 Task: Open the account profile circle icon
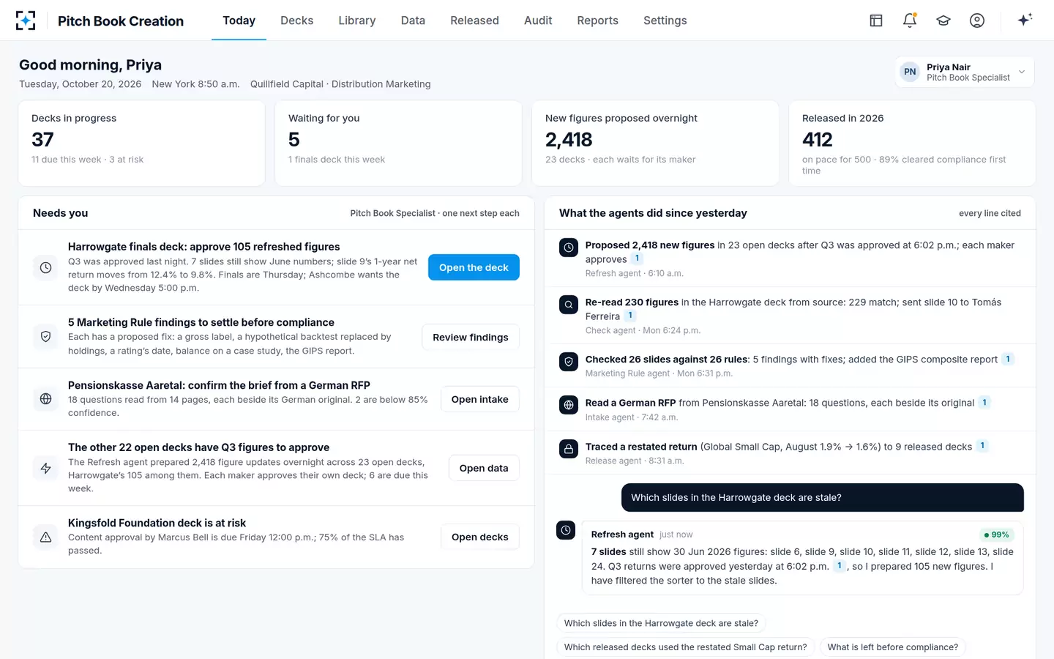pos(977,21)
